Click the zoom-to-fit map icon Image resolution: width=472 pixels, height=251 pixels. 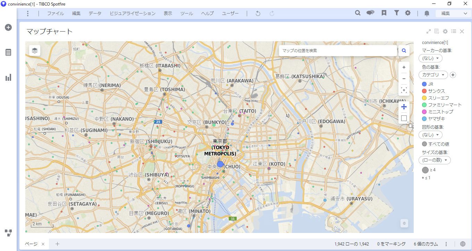404,90
